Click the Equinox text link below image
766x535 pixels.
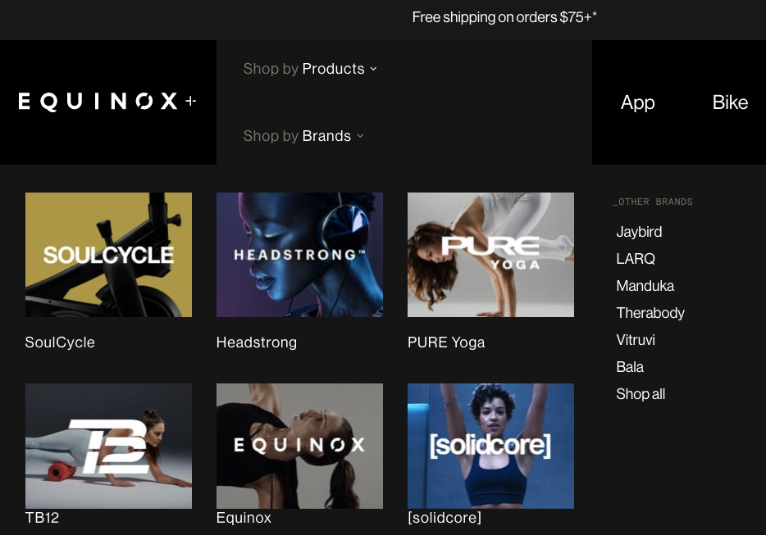pyautogui.click(x=244, y=518)
